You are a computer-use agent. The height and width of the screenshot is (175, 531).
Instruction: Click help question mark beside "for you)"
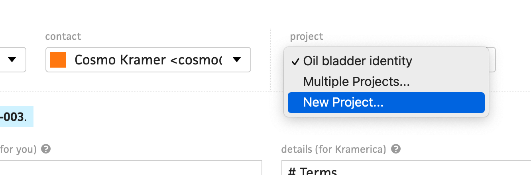point(46,149)
